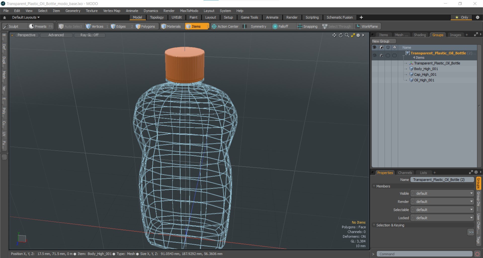Toggle Symmetry tool
Viewport: 483px width, 258px height.
click(x=255, y=26)
